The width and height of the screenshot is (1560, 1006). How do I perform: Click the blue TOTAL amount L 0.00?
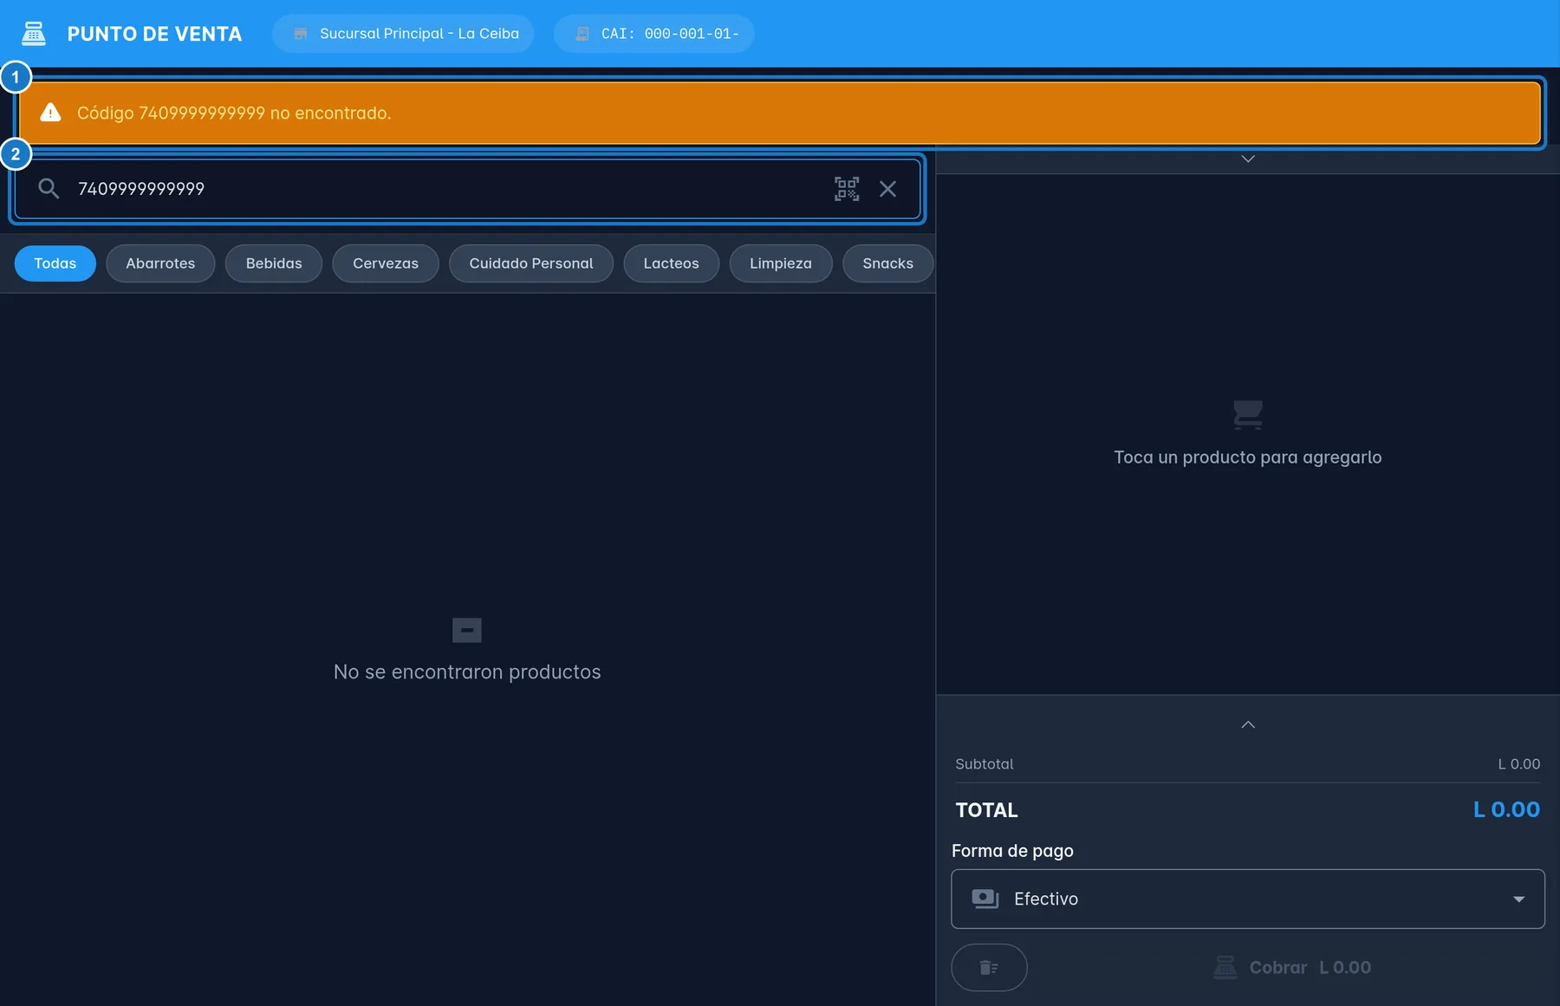tap(1506, 809)
